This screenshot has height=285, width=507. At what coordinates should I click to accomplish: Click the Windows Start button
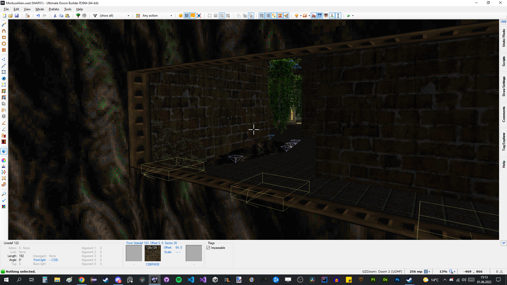pos(6,280)
